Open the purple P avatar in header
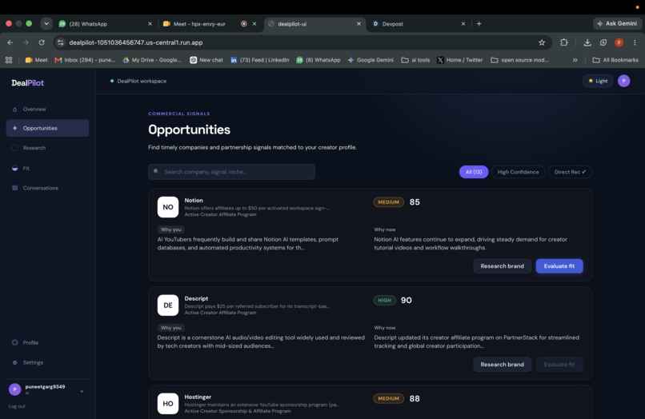 (623, 81)
